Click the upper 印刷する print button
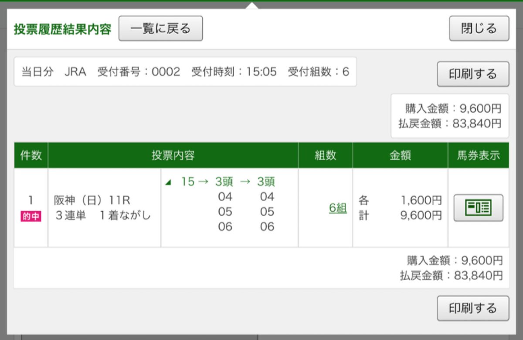The width and height of the screenshot is (523, 340). coord(473,74)
